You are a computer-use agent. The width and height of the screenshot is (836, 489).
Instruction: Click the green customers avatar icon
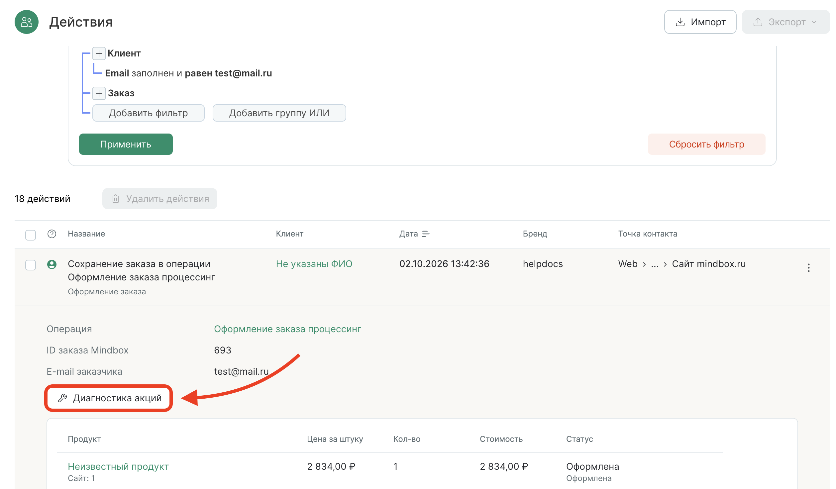coord(27,22)
